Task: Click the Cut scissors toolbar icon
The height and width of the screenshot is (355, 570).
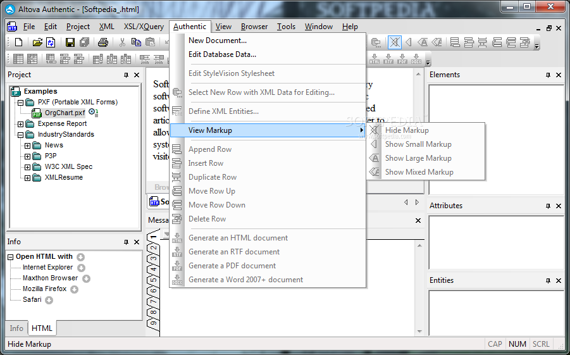Action: pyautogui.click(x=122, y=42)
